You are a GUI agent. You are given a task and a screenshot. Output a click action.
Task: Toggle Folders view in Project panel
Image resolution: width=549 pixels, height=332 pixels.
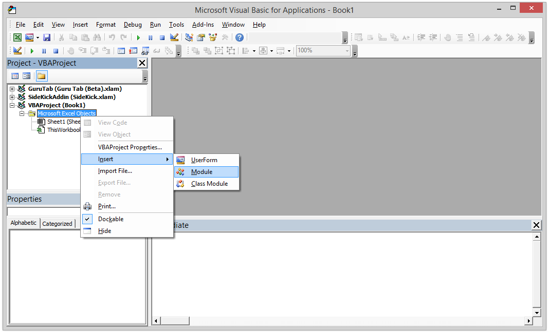tap(41, 76)
